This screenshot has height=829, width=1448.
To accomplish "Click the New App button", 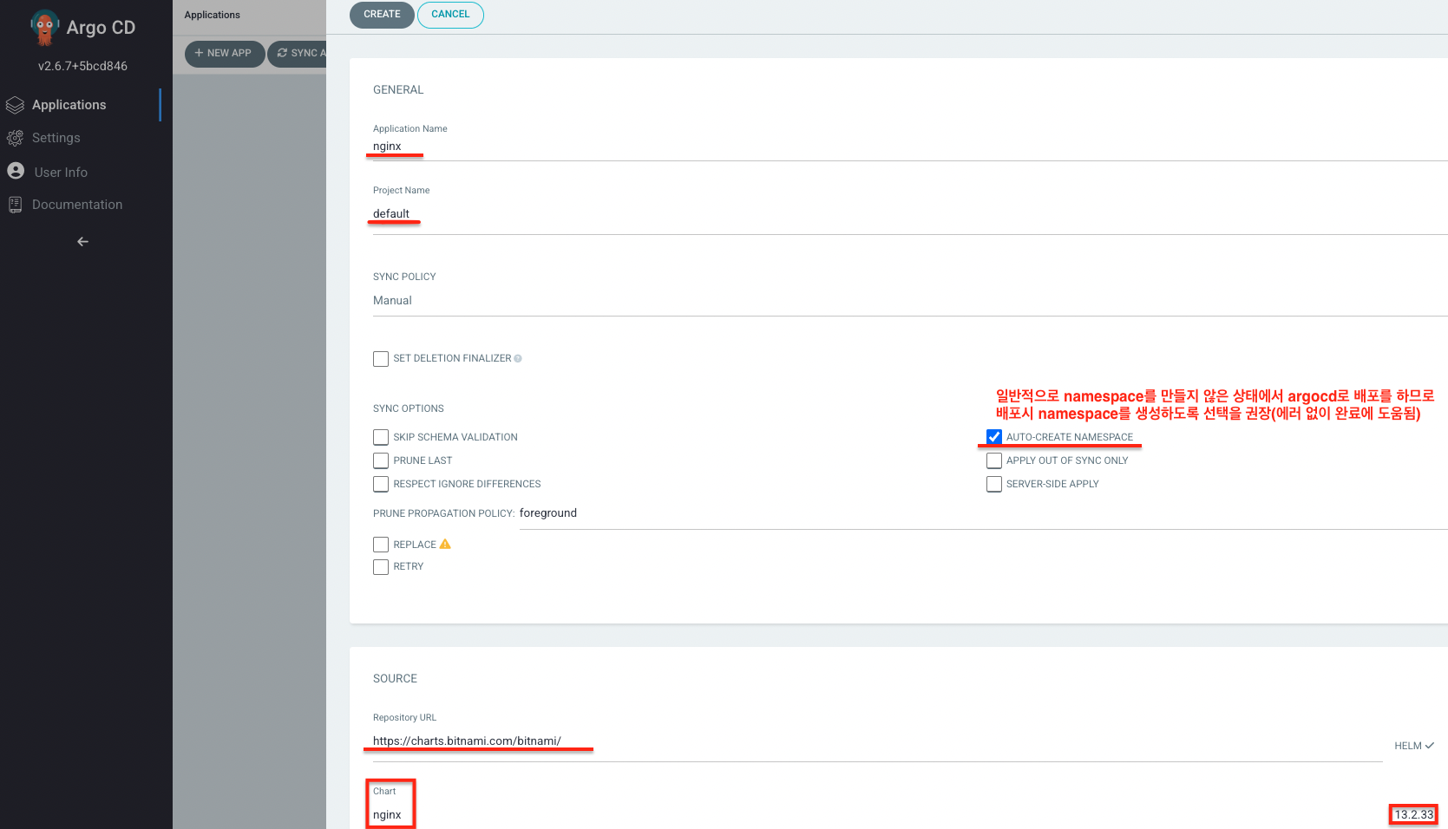I will click(225, 54).
